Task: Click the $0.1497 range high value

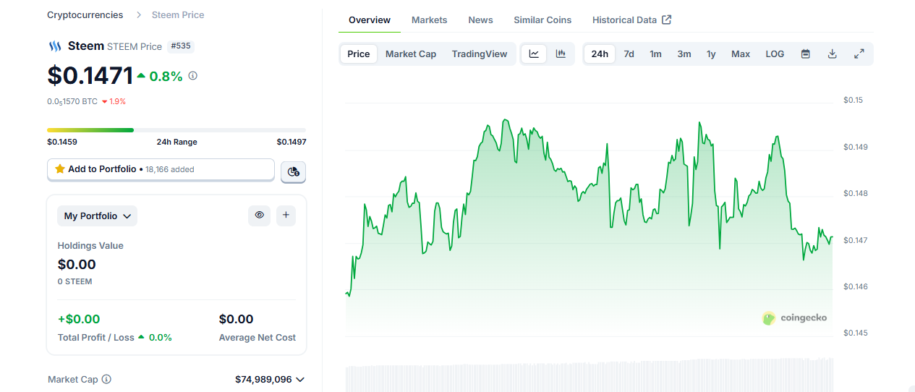Action: (291, 142)
